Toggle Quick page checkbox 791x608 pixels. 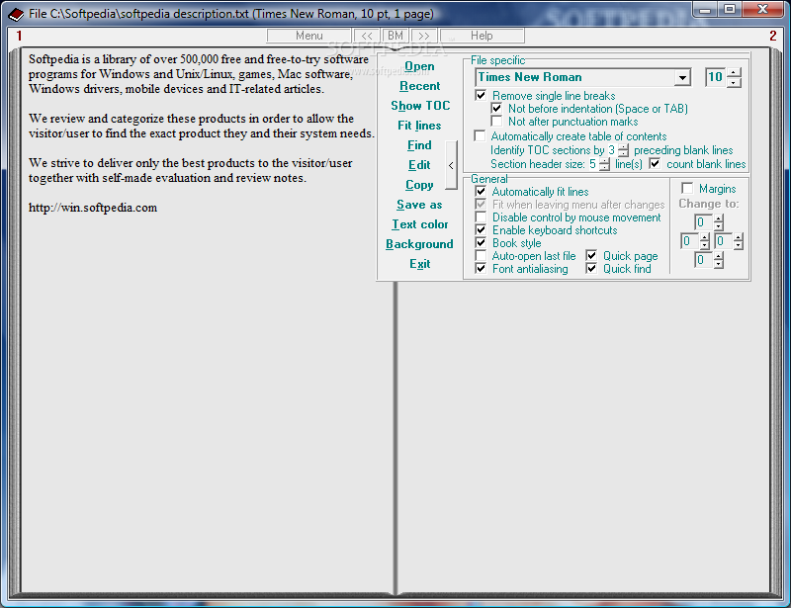(591, 256)
